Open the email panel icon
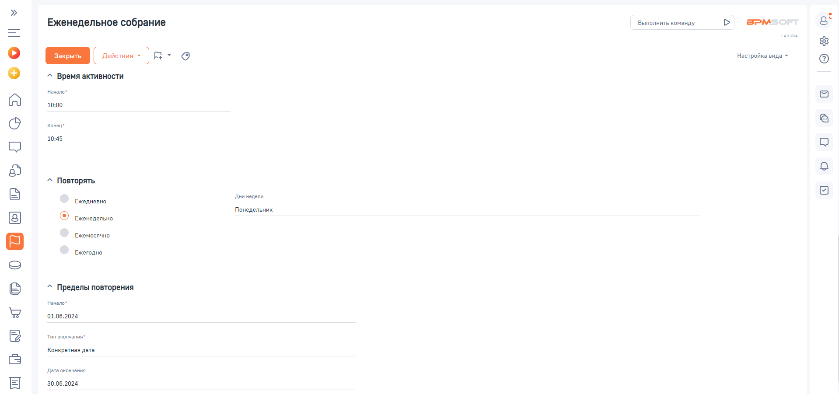The width and height of the screenshot is (839, 394). point(824,94)
